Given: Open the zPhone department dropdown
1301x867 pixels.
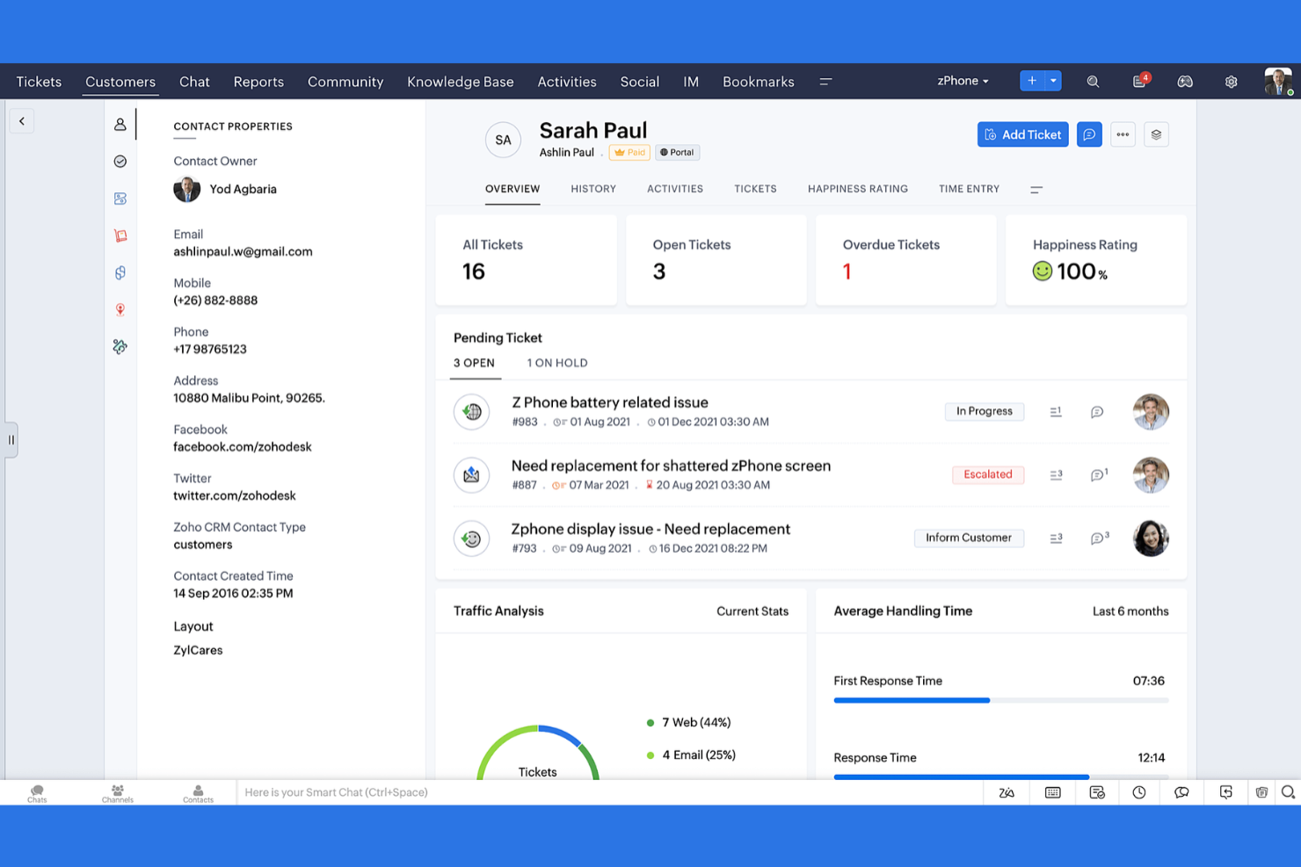Looking at the screenshot, I should (962, 80).
